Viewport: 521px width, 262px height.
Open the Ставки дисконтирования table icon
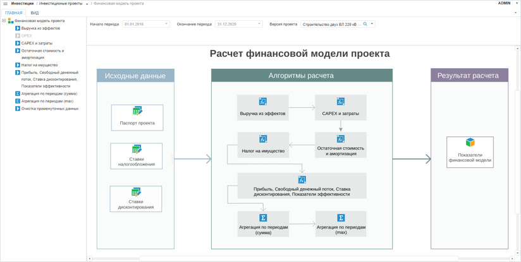136,192
